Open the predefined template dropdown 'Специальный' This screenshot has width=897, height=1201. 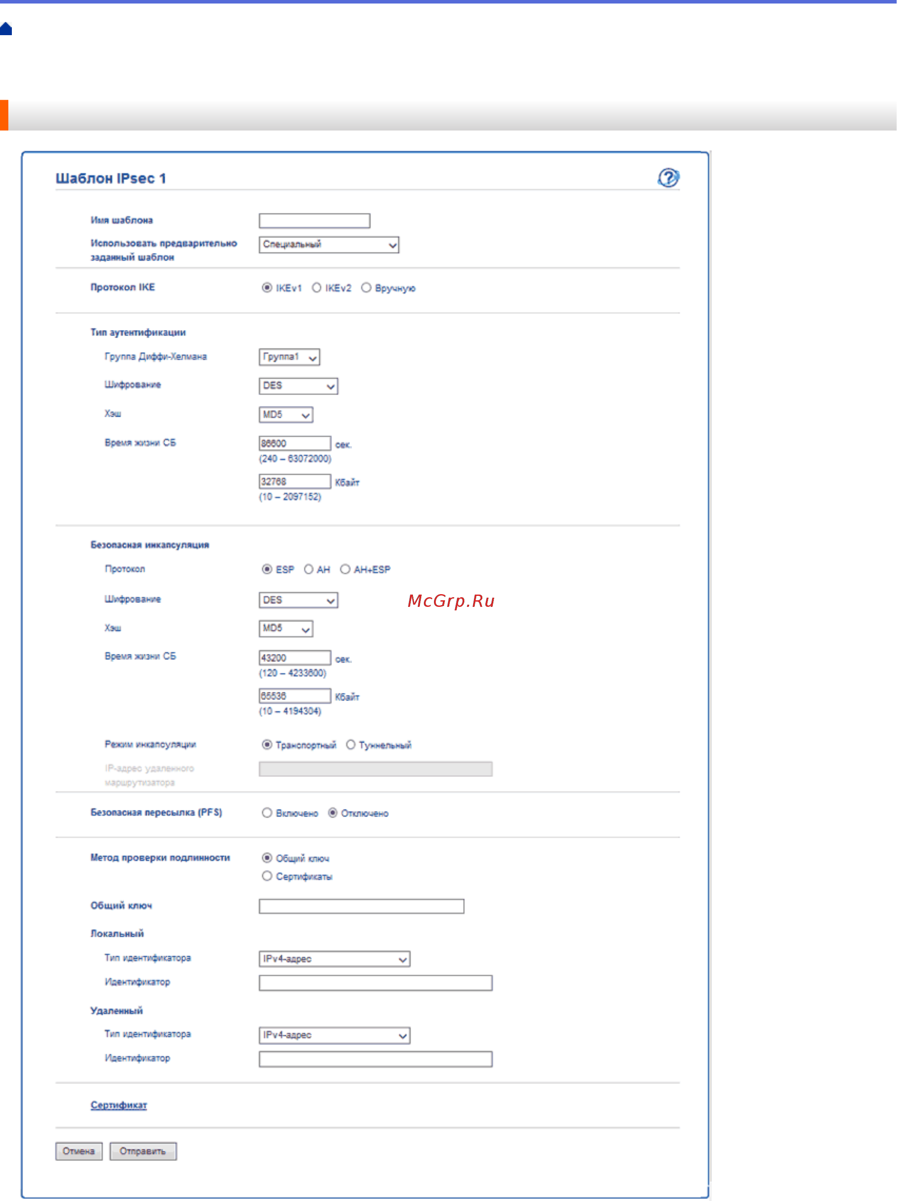pyautogui.click(x=329, y=244)
